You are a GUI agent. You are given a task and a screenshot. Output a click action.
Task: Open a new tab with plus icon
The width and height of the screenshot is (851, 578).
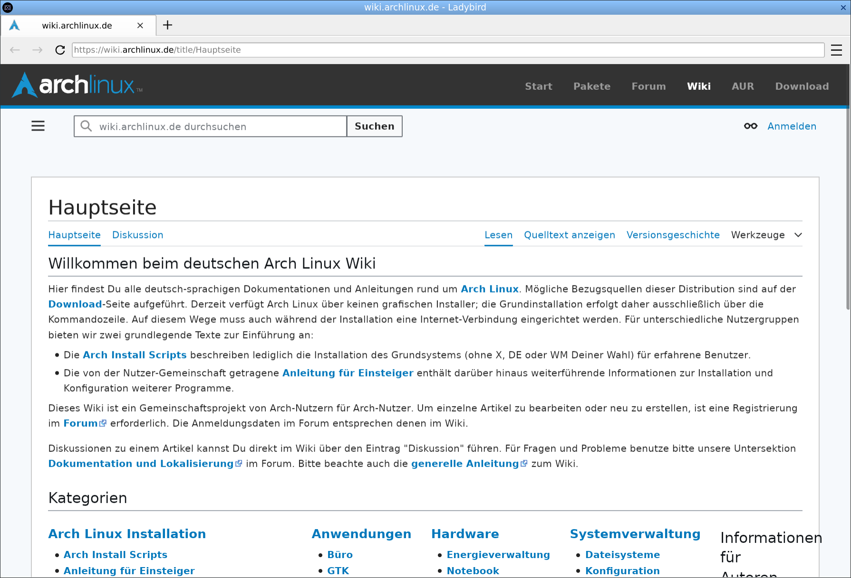[x=167, y=25]
